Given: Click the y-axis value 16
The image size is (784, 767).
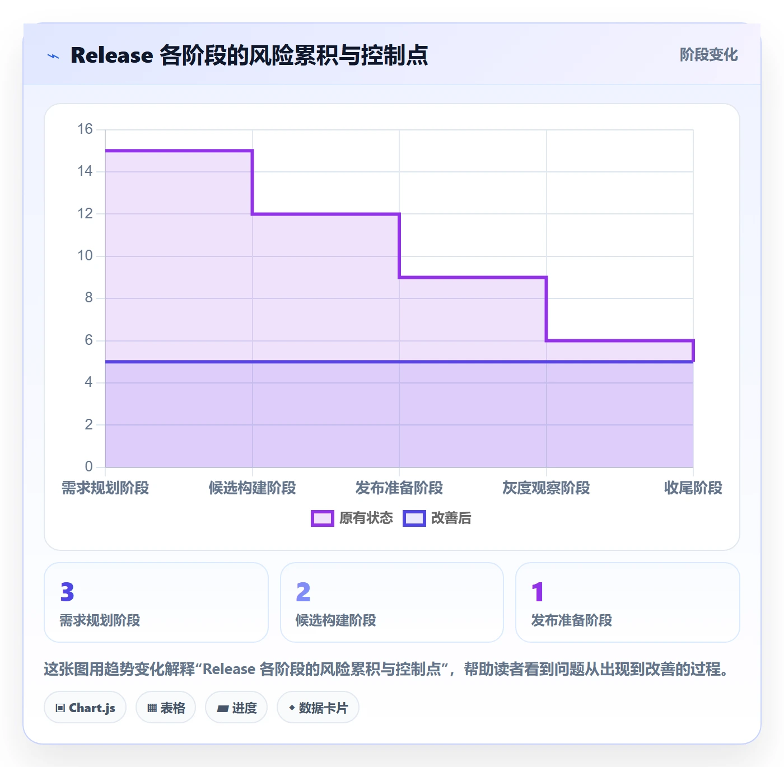Looking at the screenshot, I should (85, 129).
